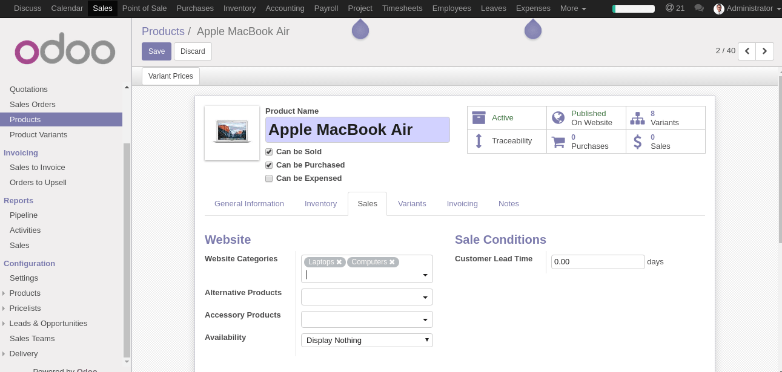The width and height of the screenshot is (782, 372).
Task: Click the Sales dollar sign icon
Action: 637,142
